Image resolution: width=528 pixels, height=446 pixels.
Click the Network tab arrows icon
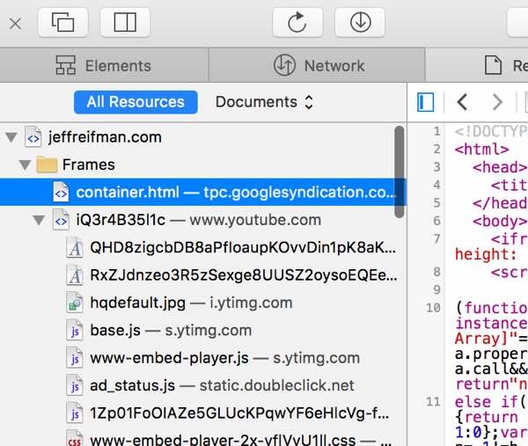point(284,65)
